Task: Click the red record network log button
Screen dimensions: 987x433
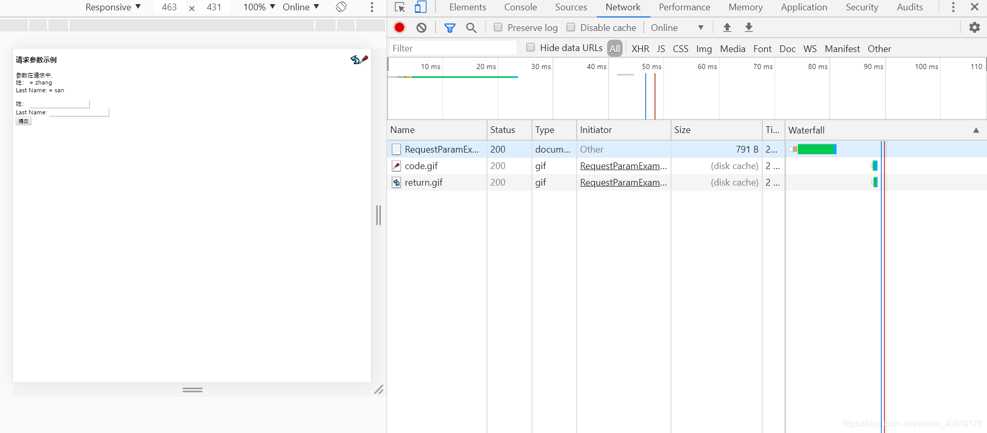Action: click(x=399, y=27)
